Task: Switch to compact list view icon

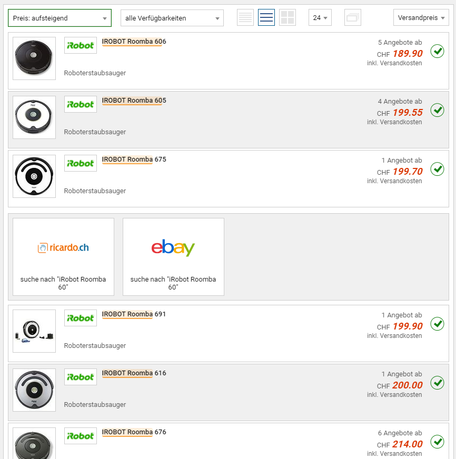Action: pos(245,18)
